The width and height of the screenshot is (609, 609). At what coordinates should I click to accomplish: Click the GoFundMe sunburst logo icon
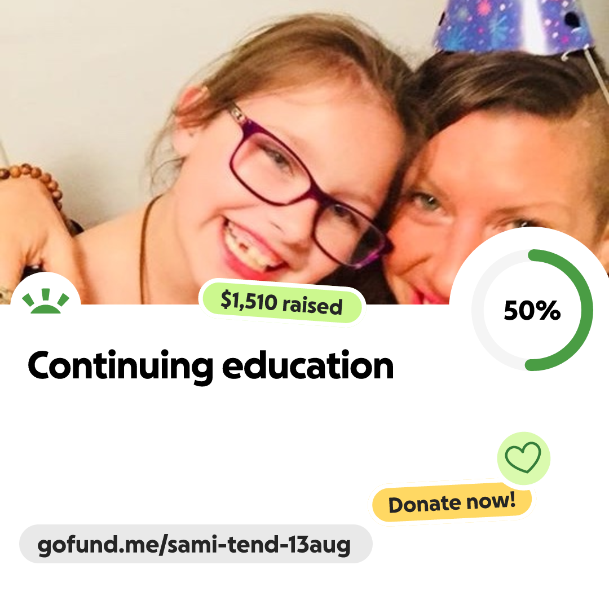[x=46, y=301]
